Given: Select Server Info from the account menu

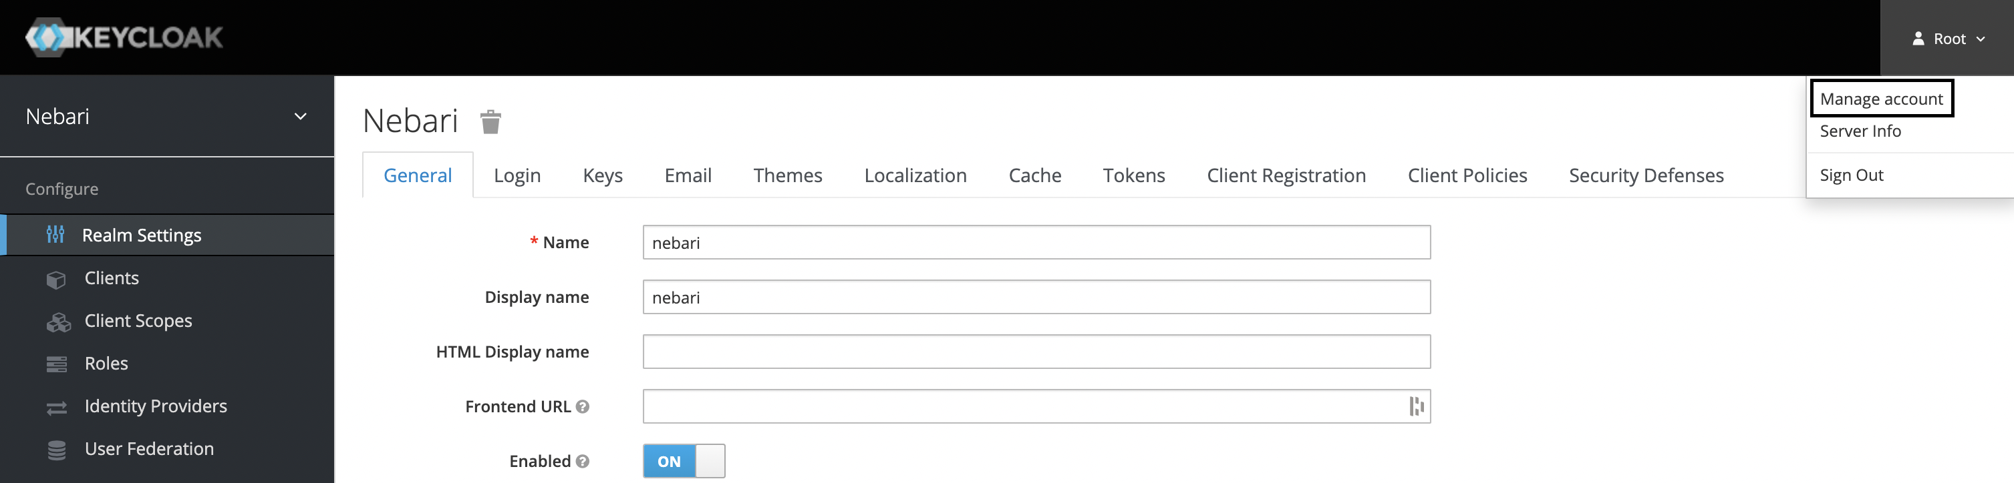Looking at the screenshot, I should tap(1860, 130).
